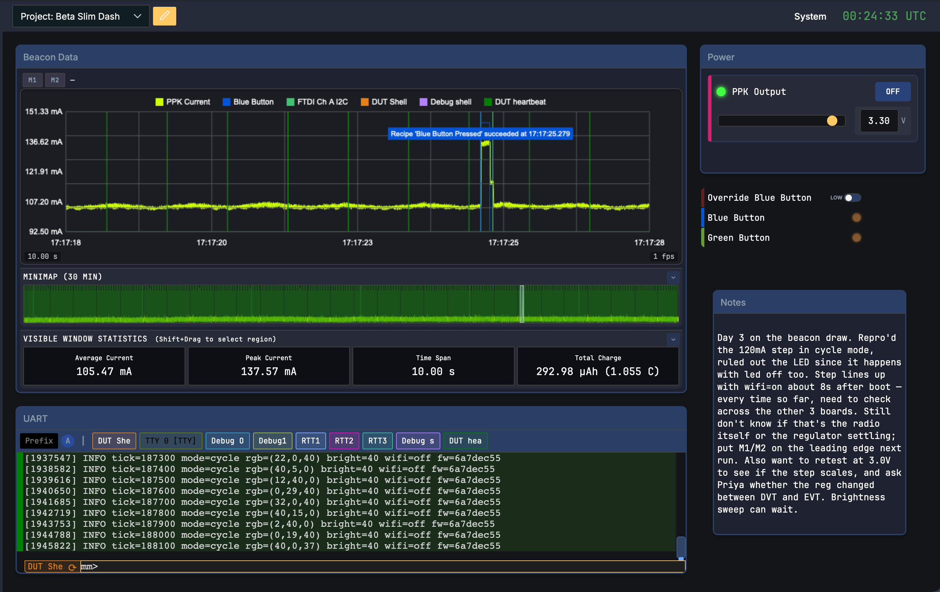Switch to the Debug1 tab
This screenshot has height=592, width=940.
tap(272, 441)
